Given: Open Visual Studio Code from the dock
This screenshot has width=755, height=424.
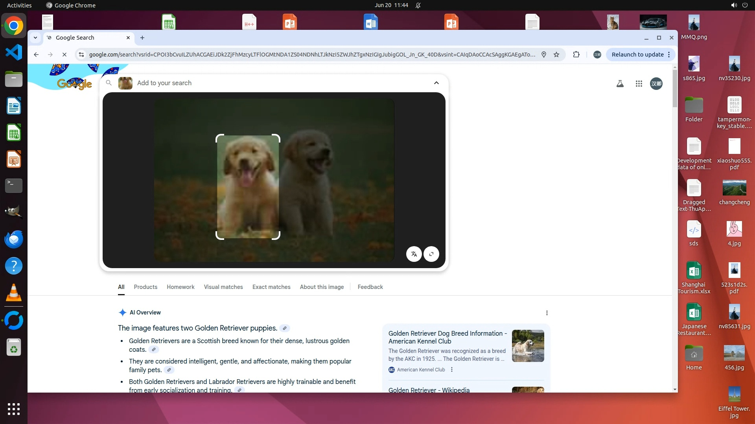Looking at the screenshot, I should pos(14,53).
